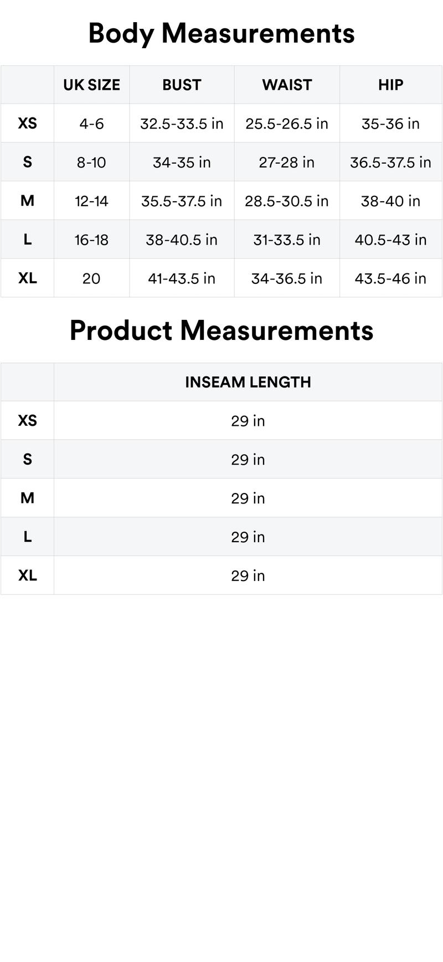The width and height of the screenshot is (443, 962).
Task: Select the HIP column header
Action: point(391,85)
